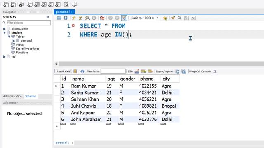Create a new stored procedure icon
This screenshot has width=264, height=148.
tap(51, 5)
